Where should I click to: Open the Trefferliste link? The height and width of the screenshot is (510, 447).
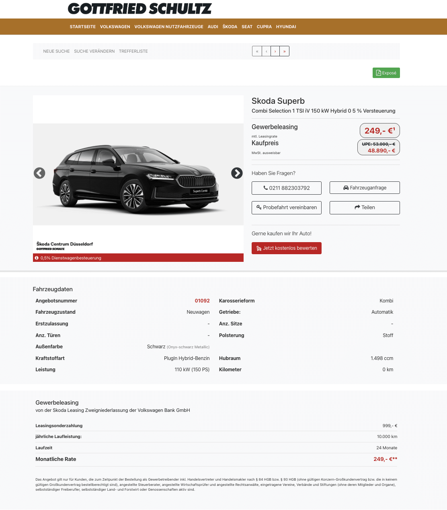(x=133, y=51)
